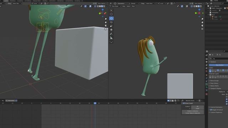Toggle camera view icon in left viewport
Viewport: 228px width, 128px height.
click(x=106, y=26)
